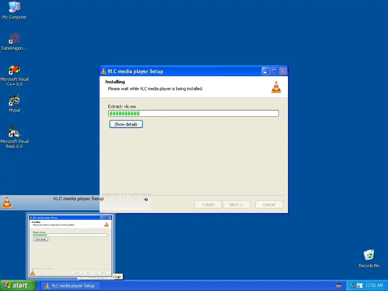Viewport: 388px width, 291px height.
Task: Open My Computer desktop icon
Action: pyautogui.click(x=14, y=10)
